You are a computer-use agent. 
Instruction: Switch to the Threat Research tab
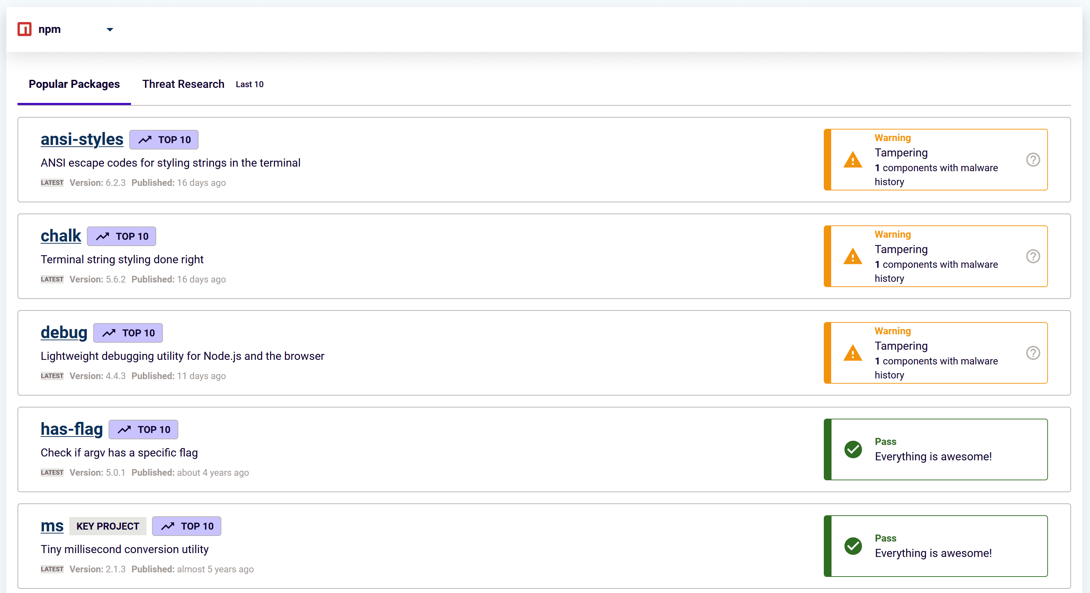coord(183,84)
